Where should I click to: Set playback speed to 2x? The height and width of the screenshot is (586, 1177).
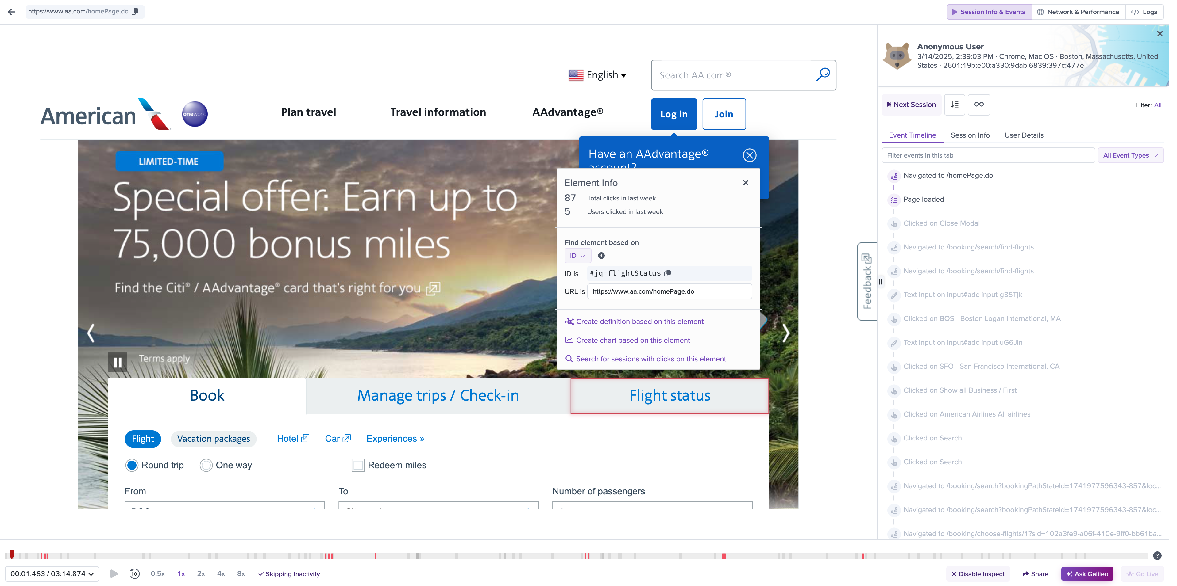click(x=201, y=574)
